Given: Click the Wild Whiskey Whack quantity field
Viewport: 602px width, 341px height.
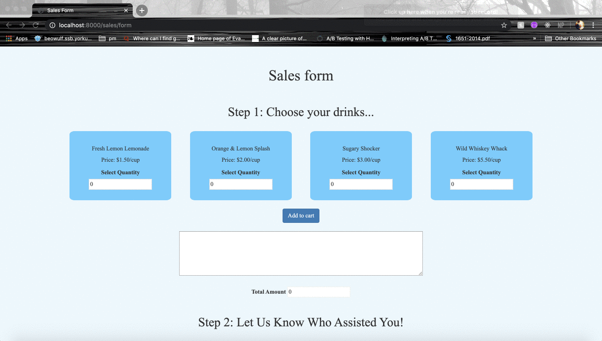Looking at the screenshot, I should pyautogui.click(x=481, y=184).
